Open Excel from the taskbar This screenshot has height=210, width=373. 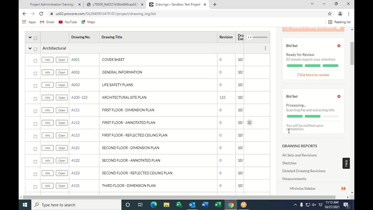click(x=218, y=205)
